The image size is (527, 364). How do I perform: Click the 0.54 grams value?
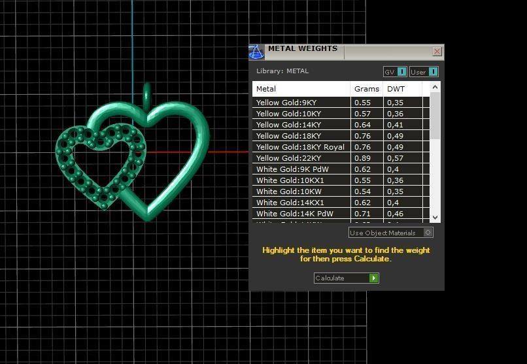362,191
